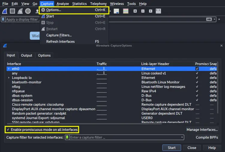
Task: Click the dialog Help button
Action: pos(212,148)
